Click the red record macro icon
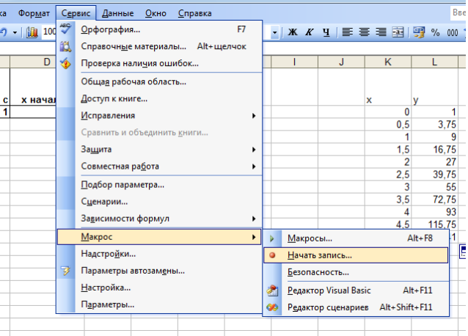This screenshot has height=336, width=468. pyautogui.click(x=272, y=255)
